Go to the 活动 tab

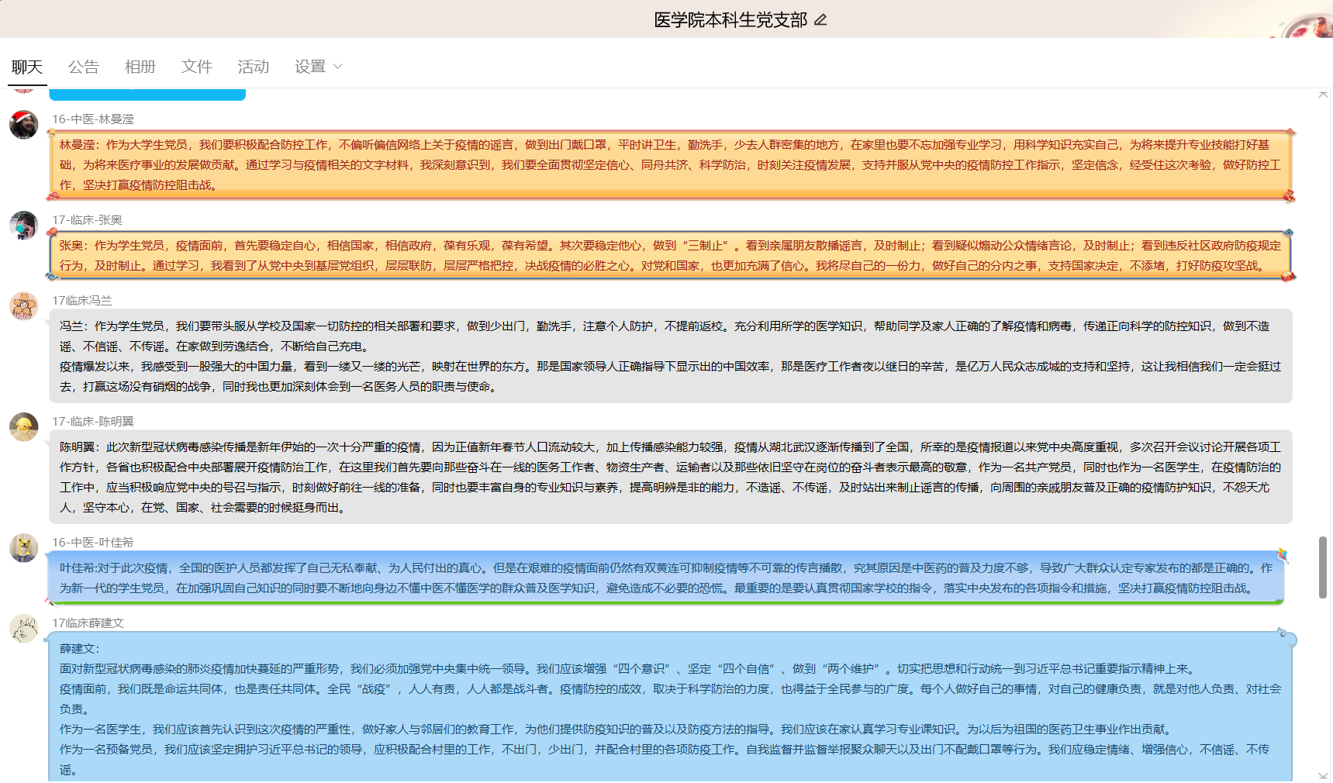(253, 67)
